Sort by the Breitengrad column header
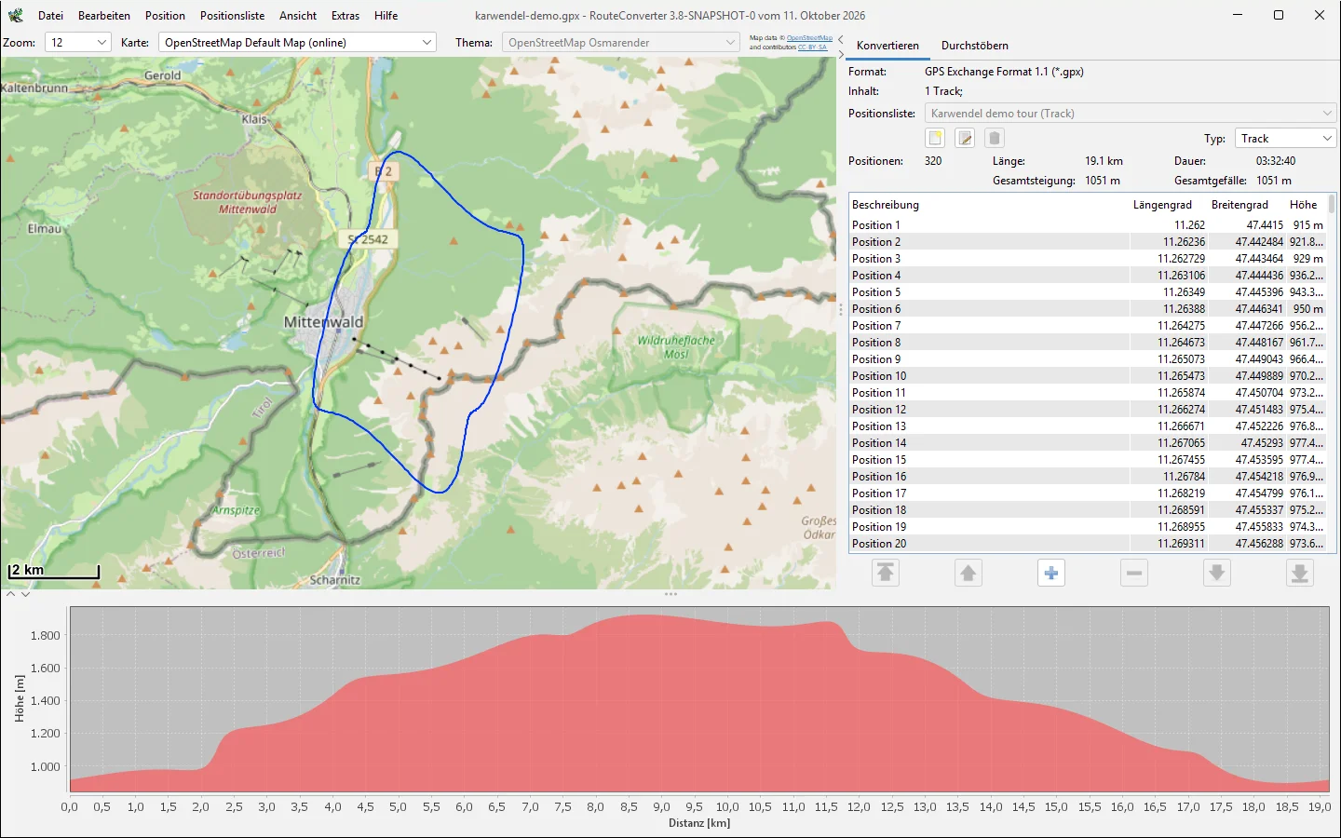 (1246, 205)
